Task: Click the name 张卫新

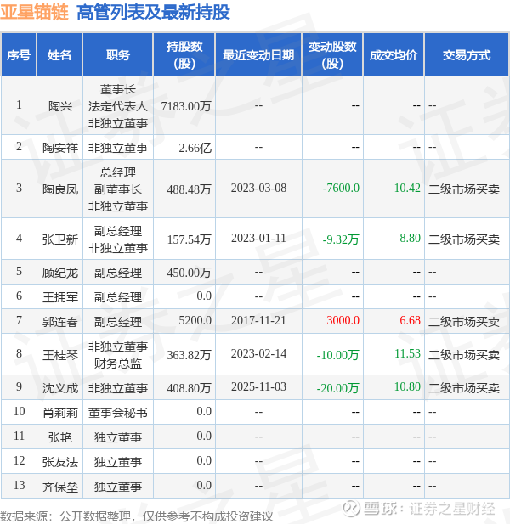Action: [60, 239]
